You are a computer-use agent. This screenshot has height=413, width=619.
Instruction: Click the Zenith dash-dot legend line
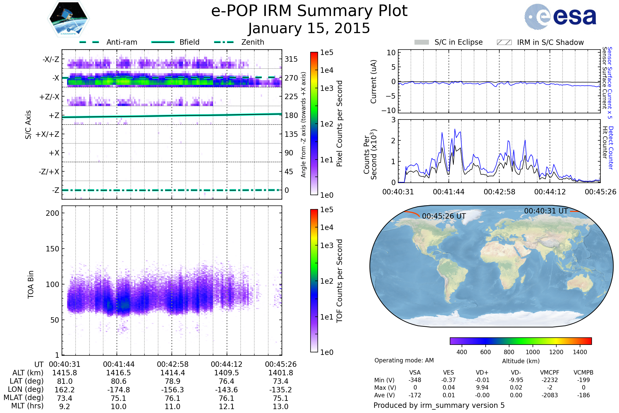point(224,42)
